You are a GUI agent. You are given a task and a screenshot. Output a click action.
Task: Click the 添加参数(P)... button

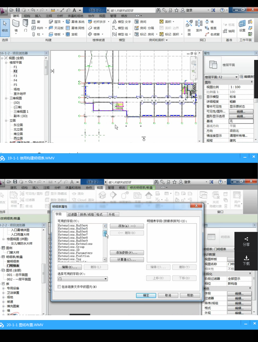click(x=127, y=253)
